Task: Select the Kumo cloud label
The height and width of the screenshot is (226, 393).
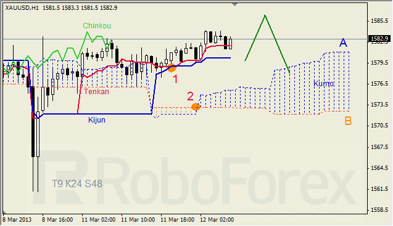Action: (x=323, y=84)
